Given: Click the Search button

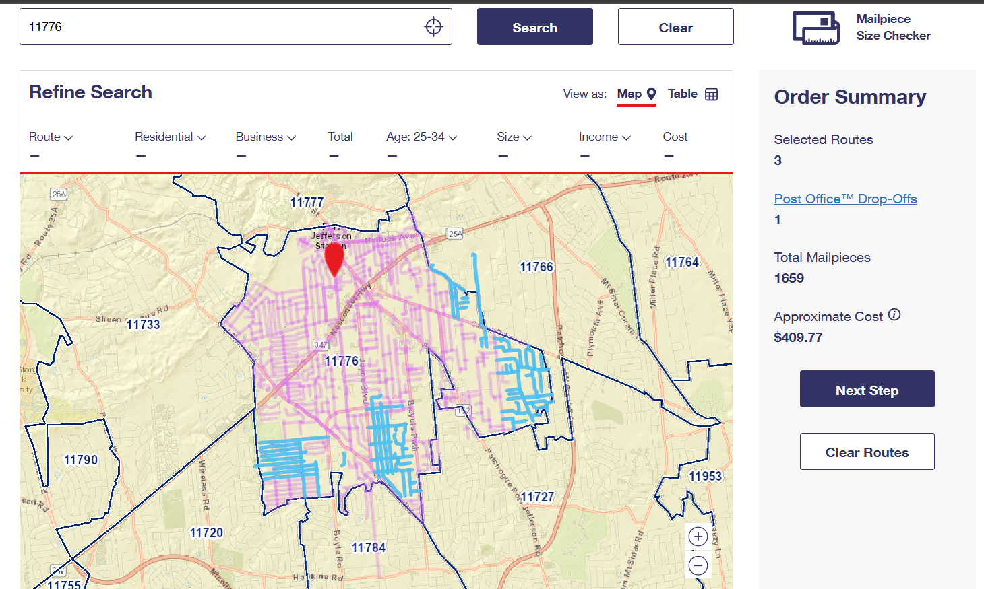Looking at the screenshot, I should click(535, 27).
